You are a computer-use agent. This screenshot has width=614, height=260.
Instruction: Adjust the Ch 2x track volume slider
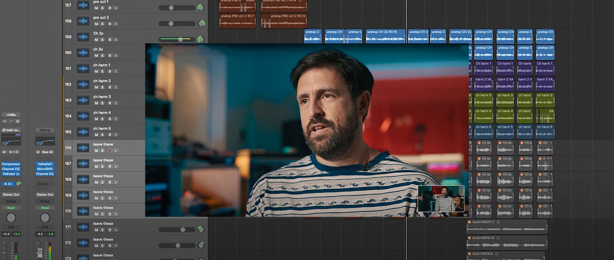click(177, 39)
